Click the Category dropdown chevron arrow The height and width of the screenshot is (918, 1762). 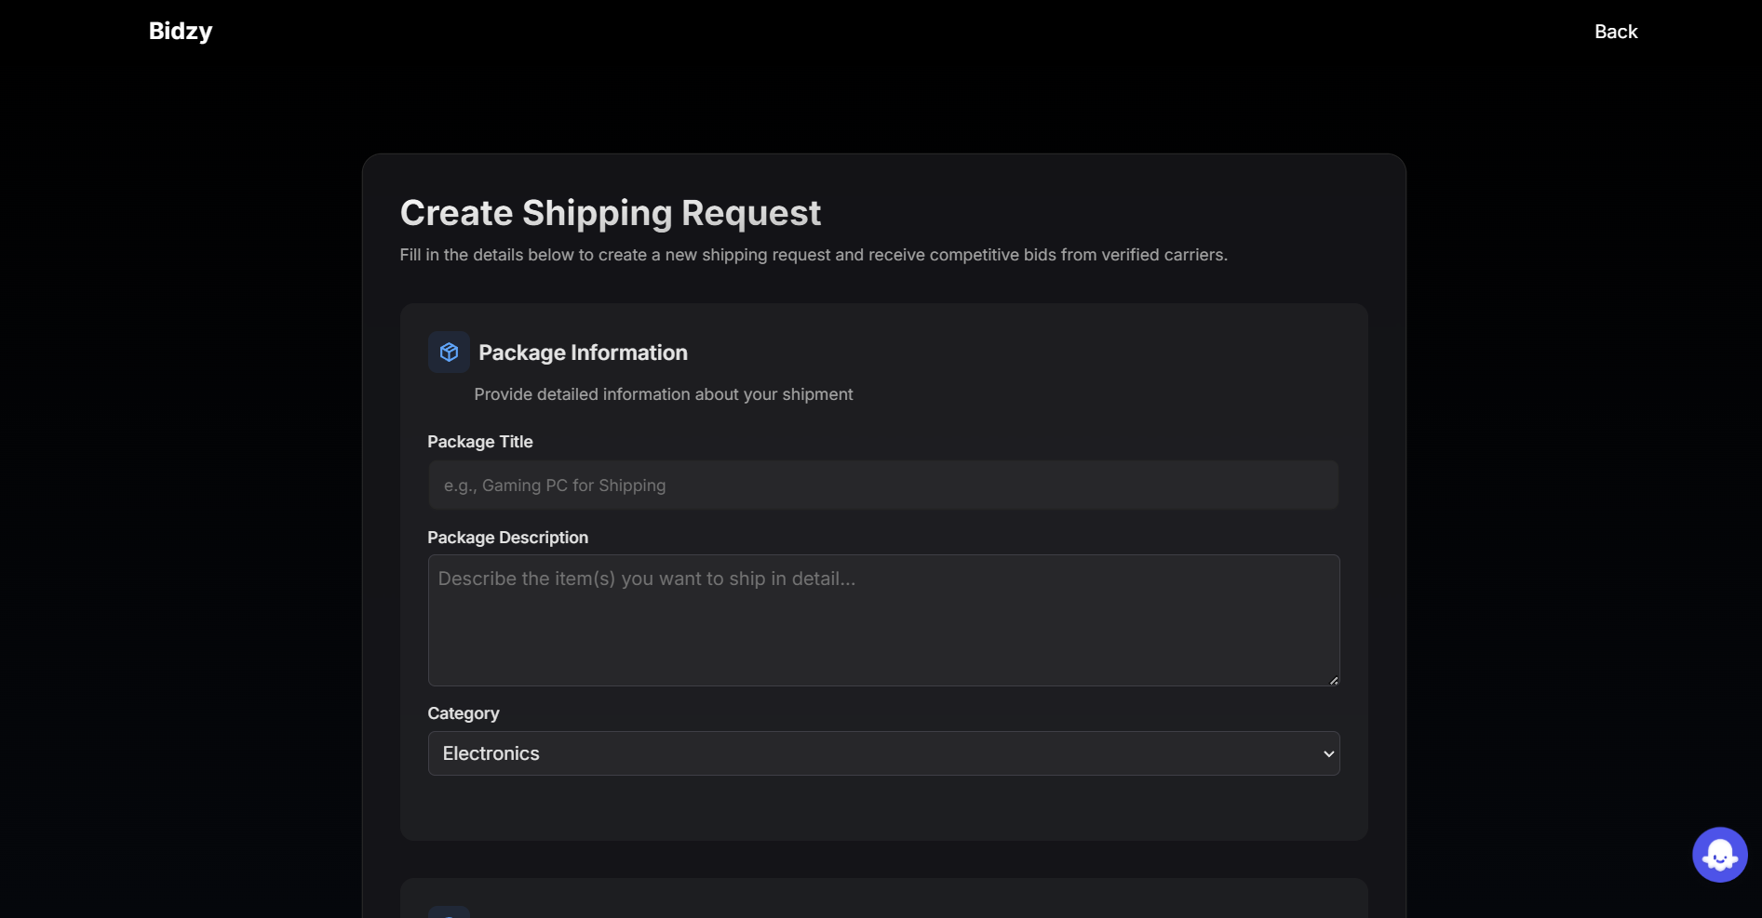point(1328,753)
